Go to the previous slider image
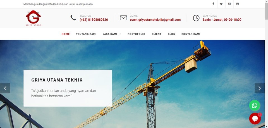Image resolution: width=268 pixels, height=128 pixels. coord(5,88)
